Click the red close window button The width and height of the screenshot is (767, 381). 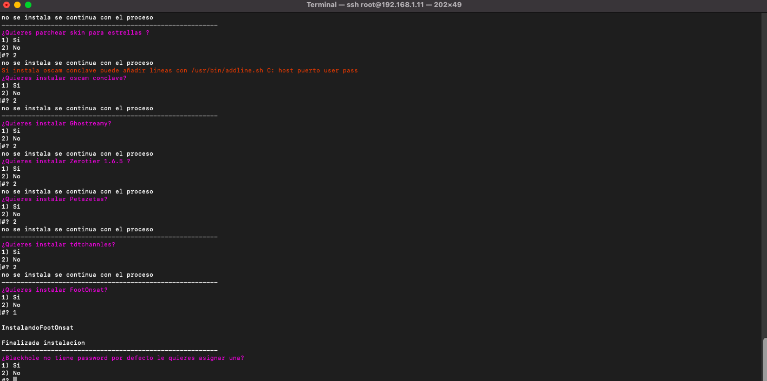point(6,5)
